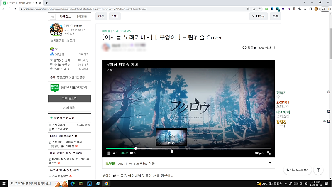Open the 1080p video quality menu
The height and width of the screenshot is (187, 332).
258,153
